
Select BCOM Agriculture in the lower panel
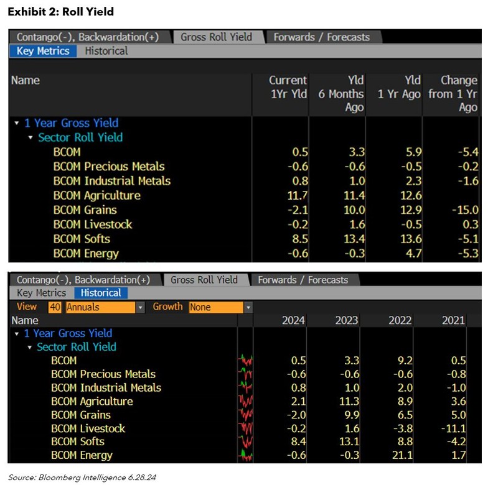[x=92, y=402]
